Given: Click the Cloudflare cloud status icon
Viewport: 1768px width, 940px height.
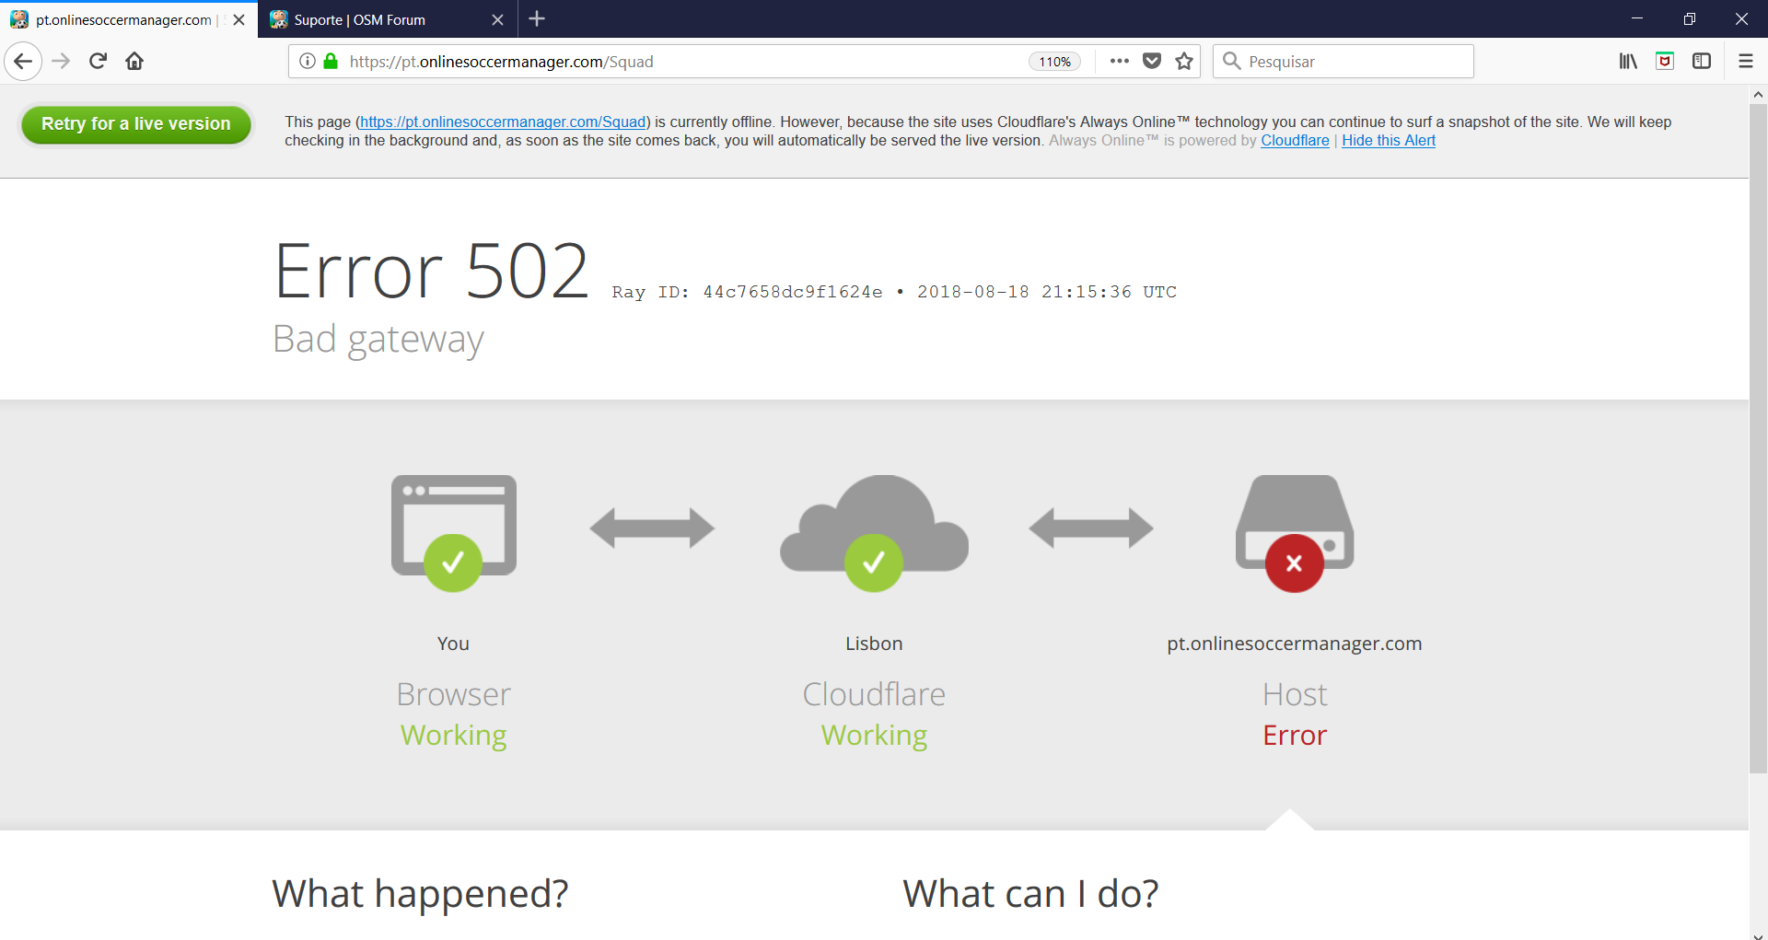Looking at the screenshot, I should pos(874,532).
